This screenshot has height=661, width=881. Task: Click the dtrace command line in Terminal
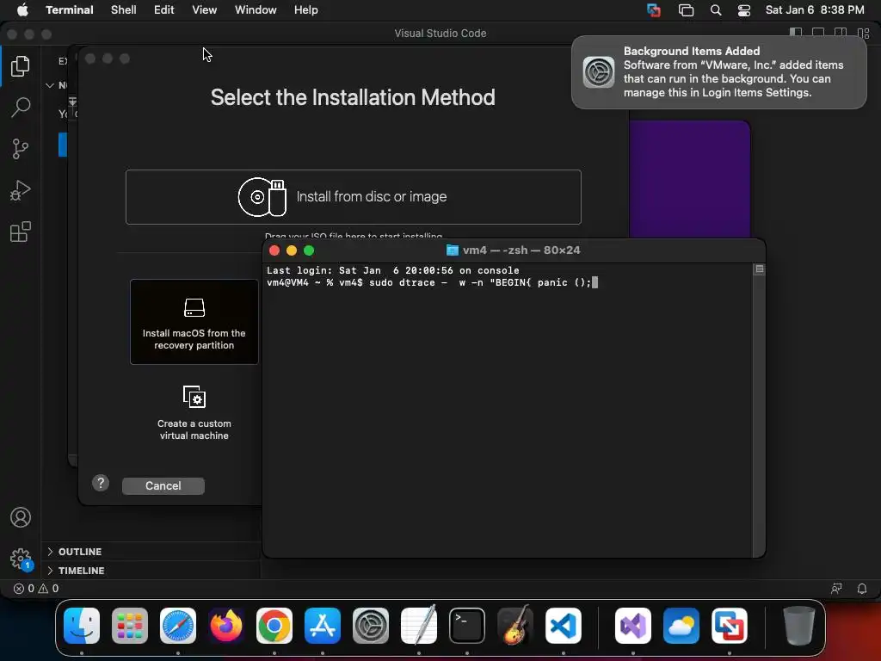point(432,282)
